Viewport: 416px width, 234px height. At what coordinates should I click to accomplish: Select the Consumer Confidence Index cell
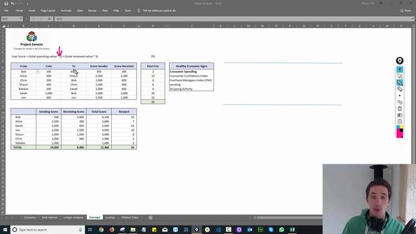191,76
